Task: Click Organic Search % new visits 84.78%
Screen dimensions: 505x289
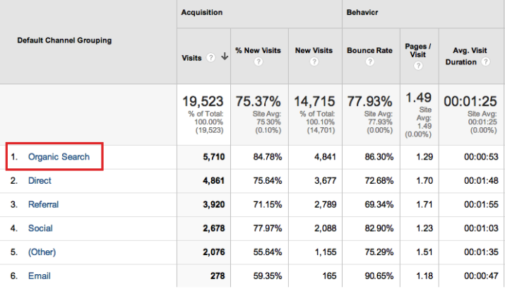Action: click(267, 157)
